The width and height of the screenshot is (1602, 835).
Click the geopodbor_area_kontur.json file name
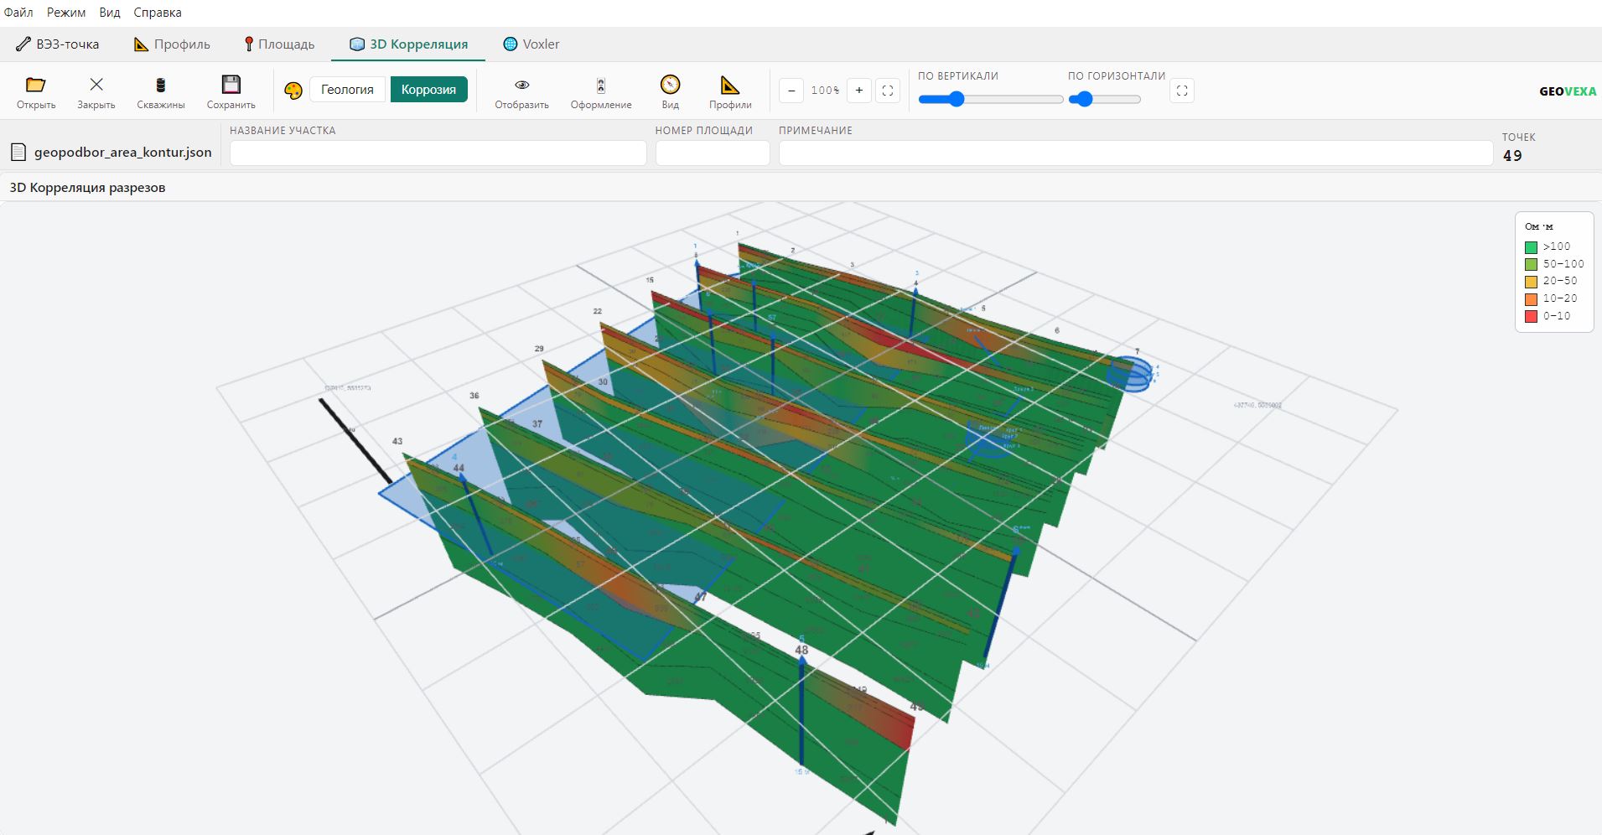[x=122, y=153]
